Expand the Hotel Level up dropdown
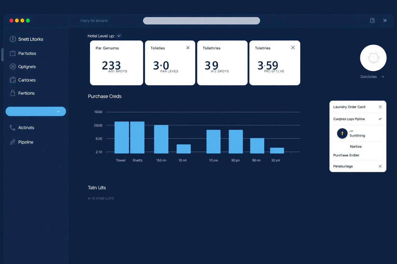The height and width of the screenshot is (264, 397). click(x=119, y=36)
